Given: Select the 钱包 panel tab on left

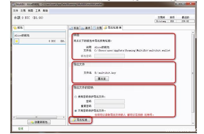Looking at the screenshot, I should [x=18, y=28].
